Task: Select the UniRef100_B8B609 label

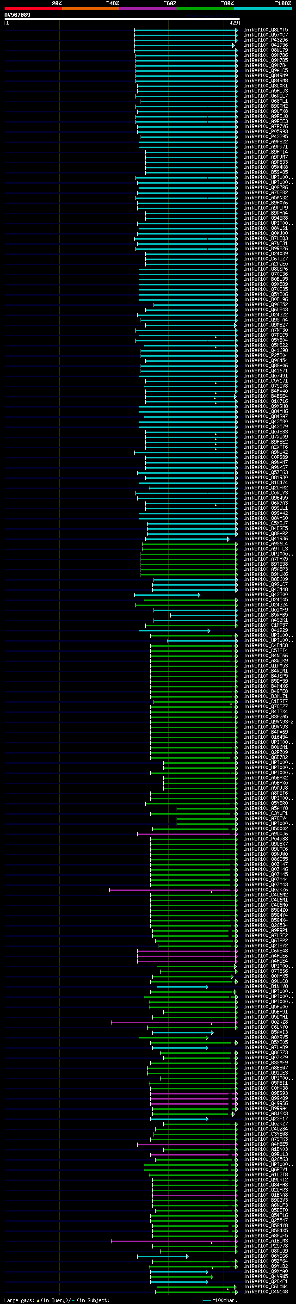Action: (265, 580)
